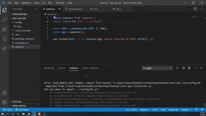Kill terminal with trash icon
The height and width of the screenshot is (116, 206).
tap(189, 68)
